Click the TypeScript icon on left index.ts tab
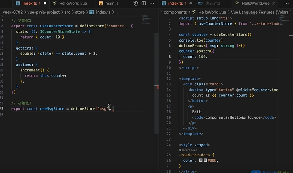The width and height of the screenshot is (293, 173). point(18,3)
